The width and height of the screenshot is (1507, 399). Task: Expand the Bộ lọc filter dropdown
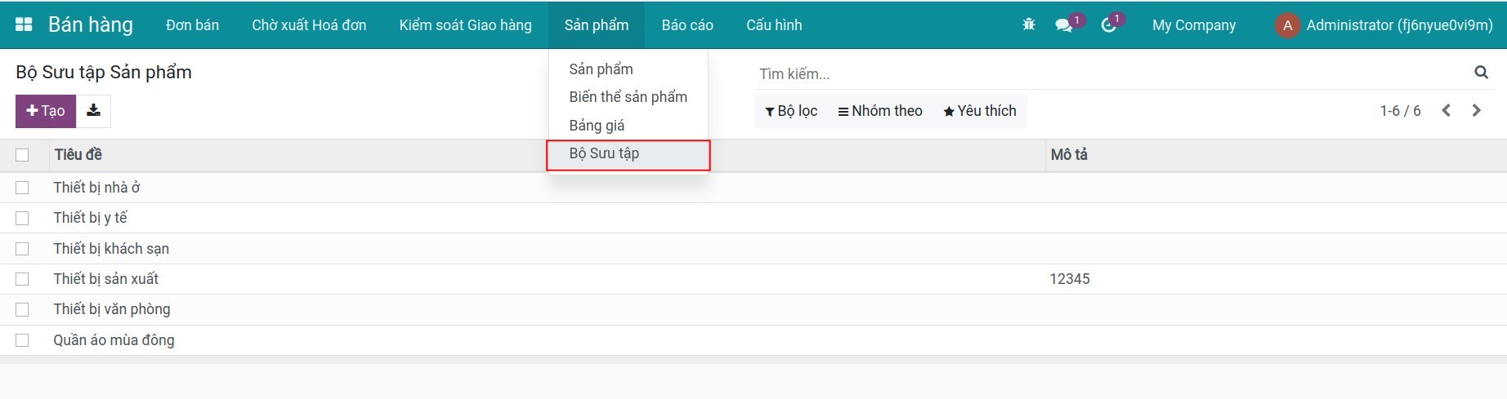coord(791,111)
